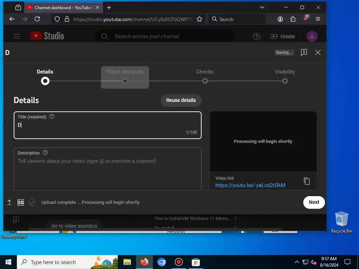359x269 pixels.
Task: Show site security padlock info
Action: (67, 19)
